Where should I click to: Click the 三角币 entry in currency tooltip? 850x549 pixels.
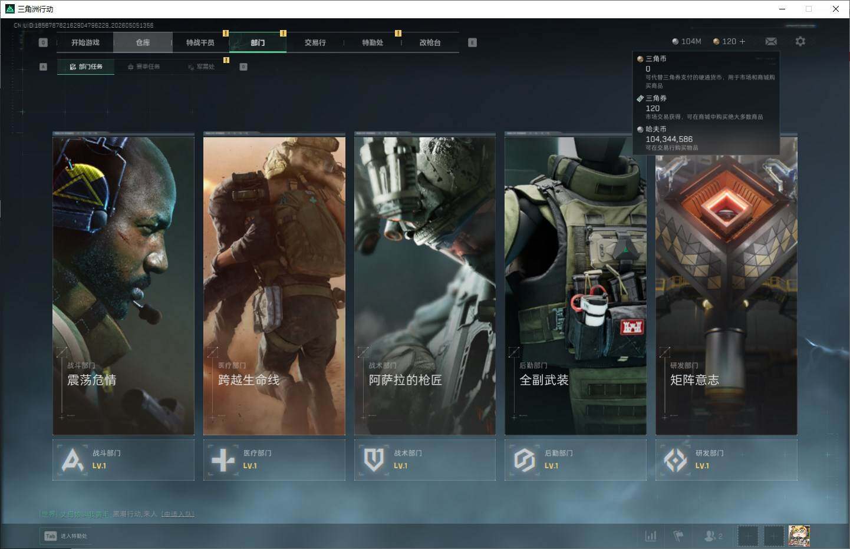707,71
